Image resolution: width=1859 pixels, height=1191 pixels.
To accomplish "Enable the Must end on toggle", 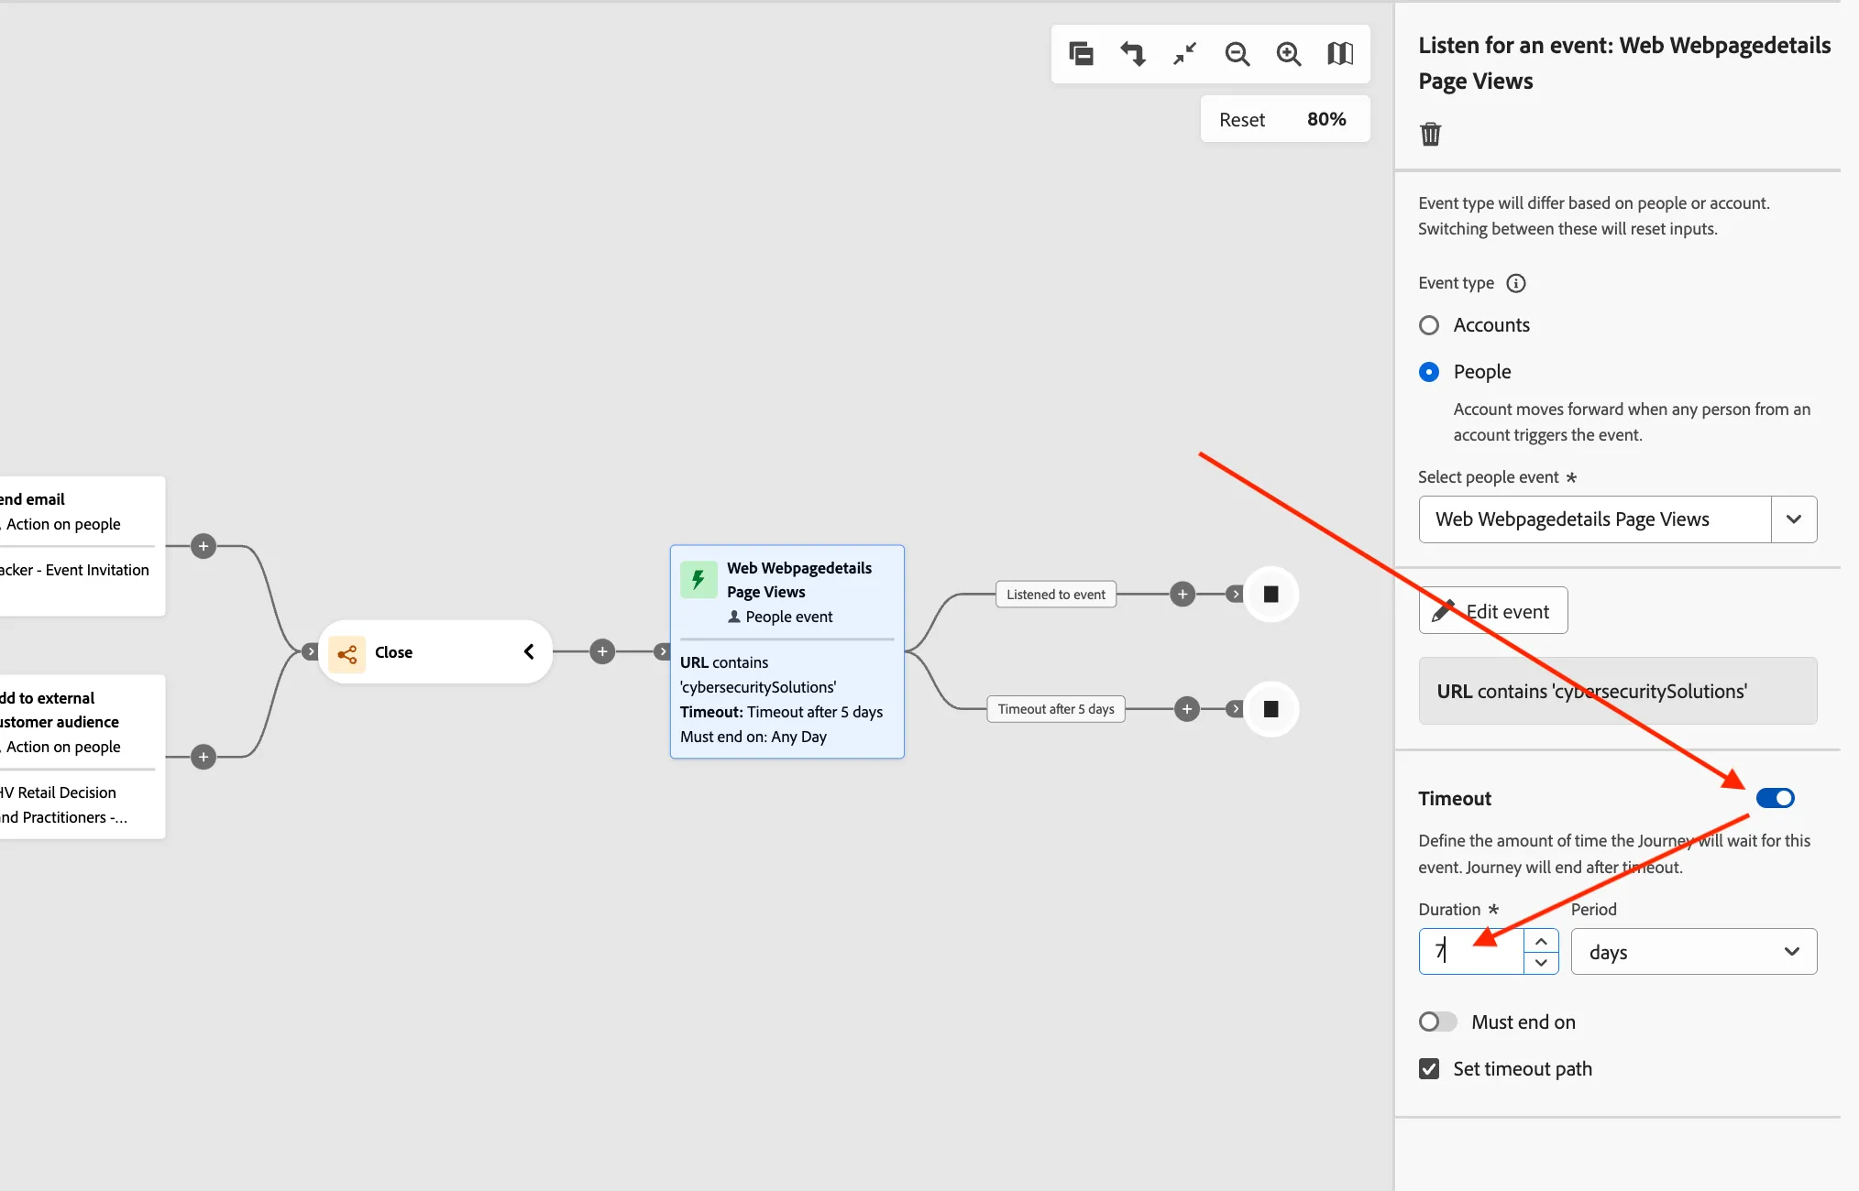I will pyautogui.click(x=1437, y=1022).
